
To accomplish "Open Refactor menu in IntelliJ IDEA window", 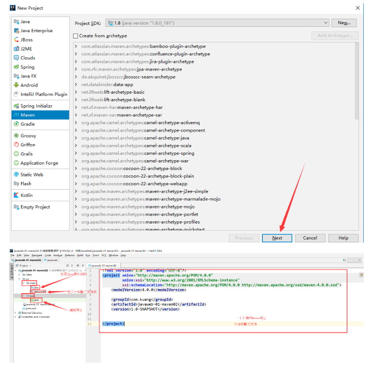I will coord(70,255).
